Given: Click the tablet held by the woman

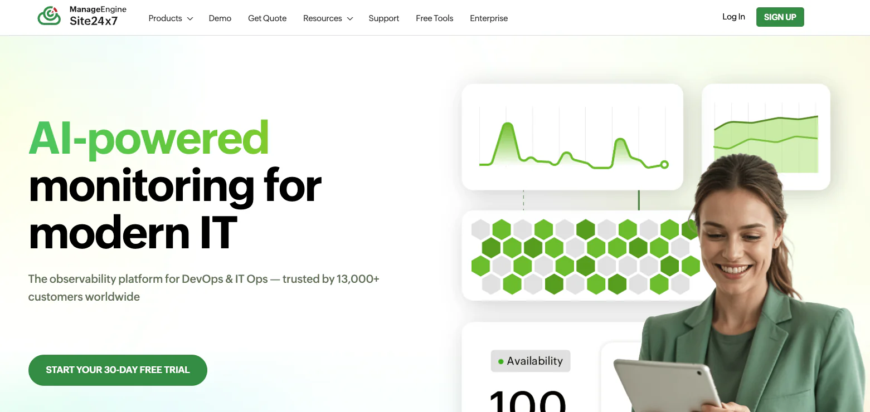Looking at the screenshot, I should tap(668, 387).
